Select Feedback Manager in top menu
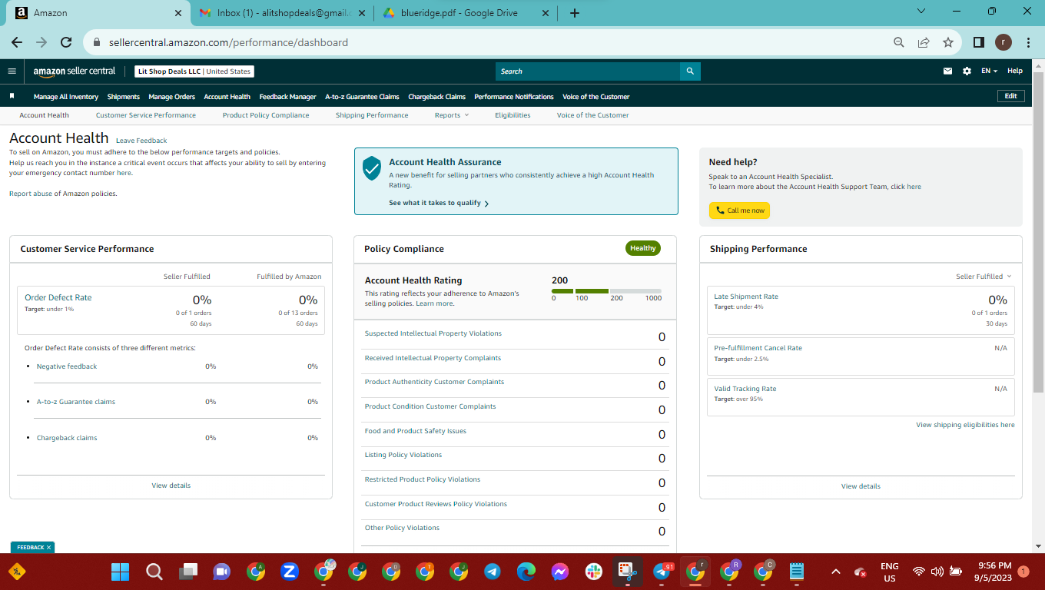 pos(287,97)
